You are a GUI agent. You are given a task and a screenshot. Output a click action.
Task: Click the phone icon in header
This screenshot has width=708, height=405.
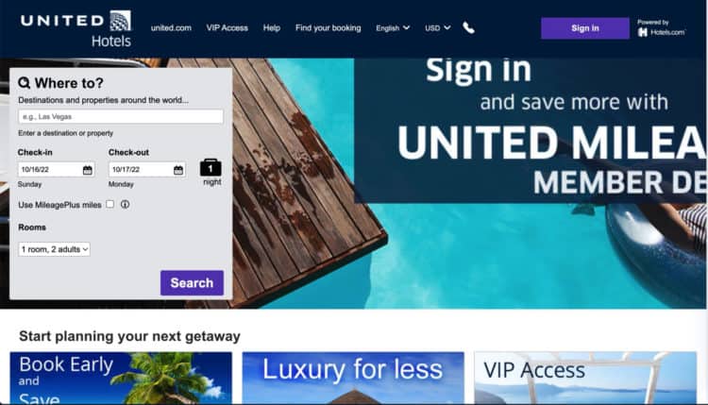tap(468, 28)
